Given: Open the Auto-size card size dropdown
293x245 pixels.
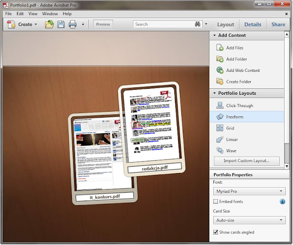Looking at the screenshot, I should tap(249, 220).
